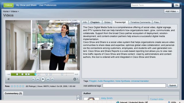Skip to the next chapter
184x103 pixels.
(x=52, y=79)
